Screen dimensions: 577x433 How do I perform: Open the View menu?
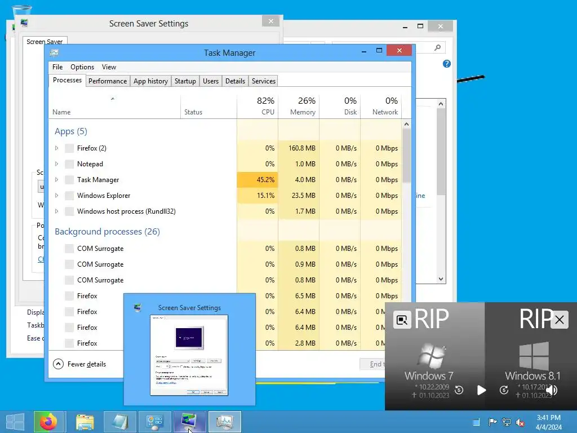point(109,67)
